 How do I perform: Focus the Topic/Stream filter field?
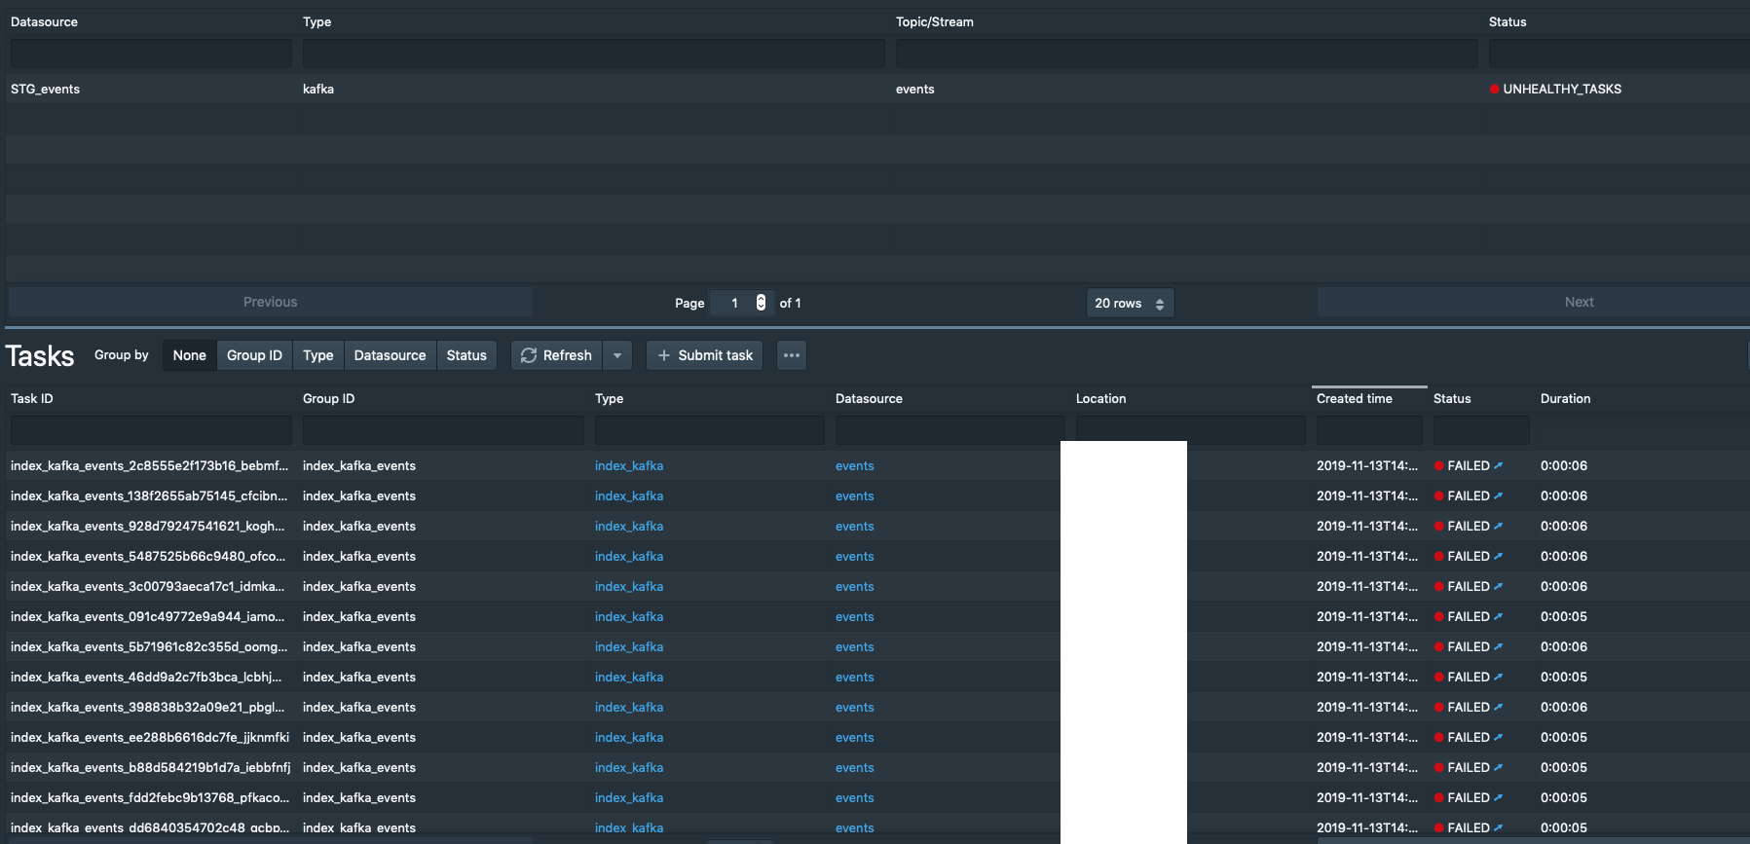coord(1186,54)
